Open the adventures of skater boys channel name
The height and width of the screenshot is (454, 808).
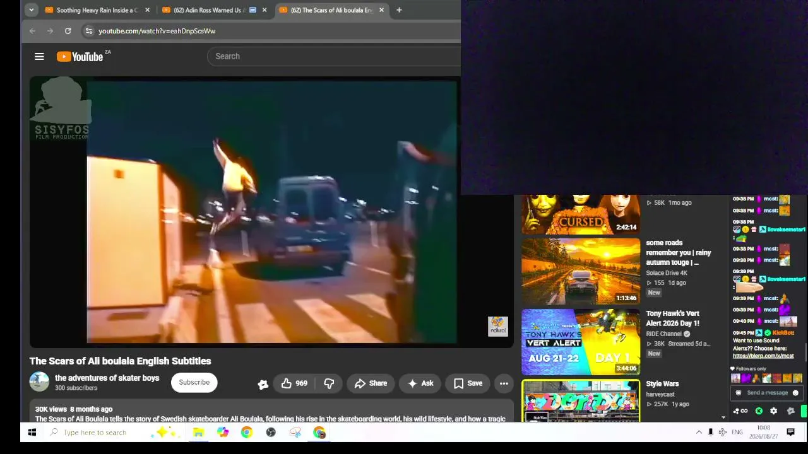[x=107, y=378]
